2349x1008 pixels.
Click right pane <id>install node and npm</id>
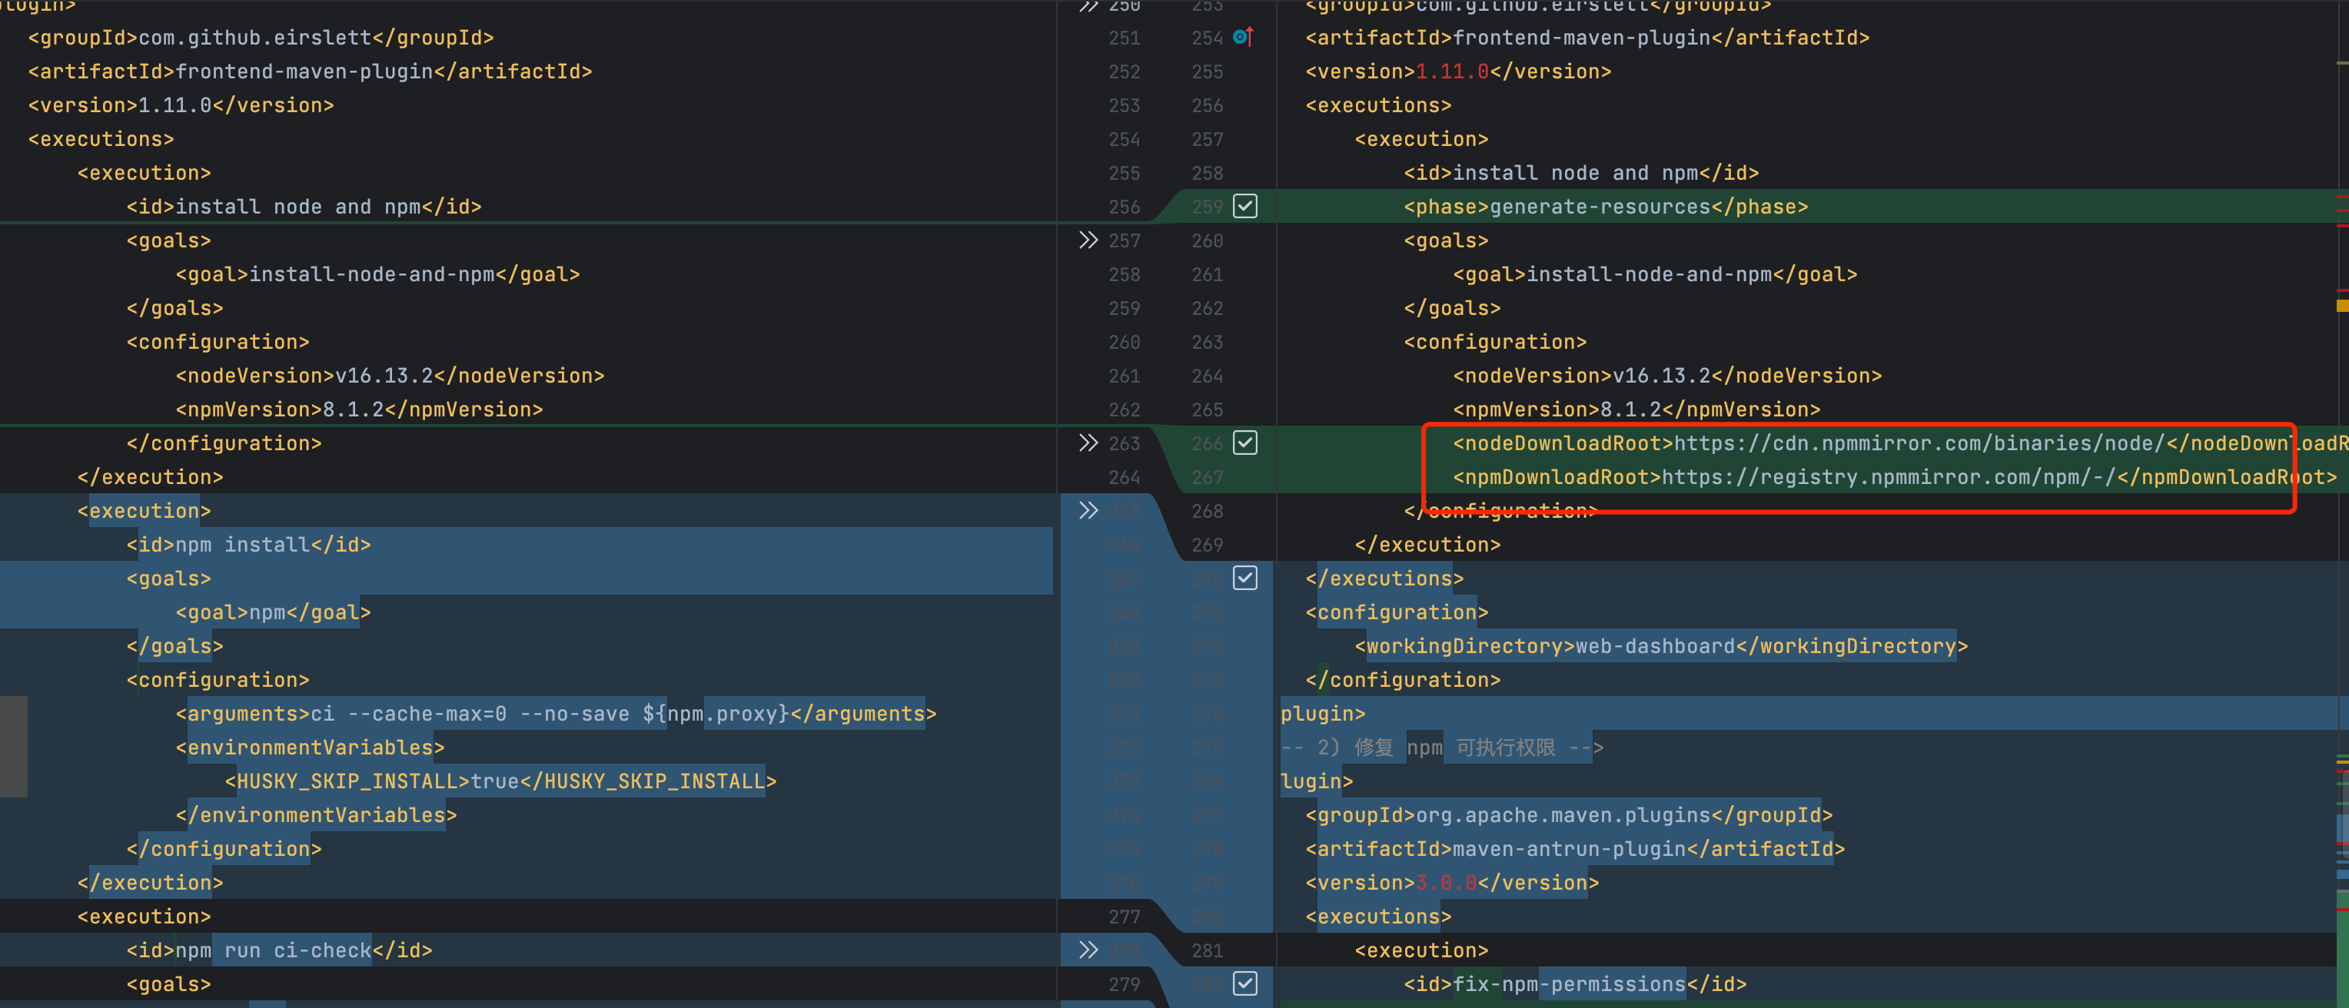(x=1581, y=173)
